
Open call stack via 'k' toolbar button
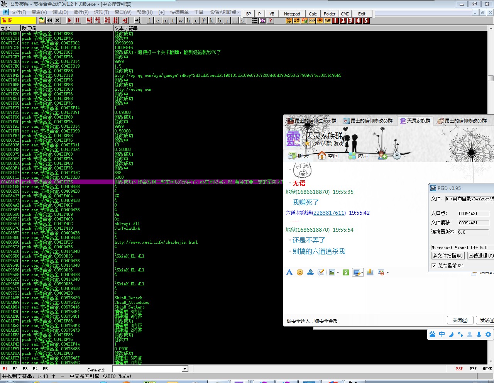212,20
